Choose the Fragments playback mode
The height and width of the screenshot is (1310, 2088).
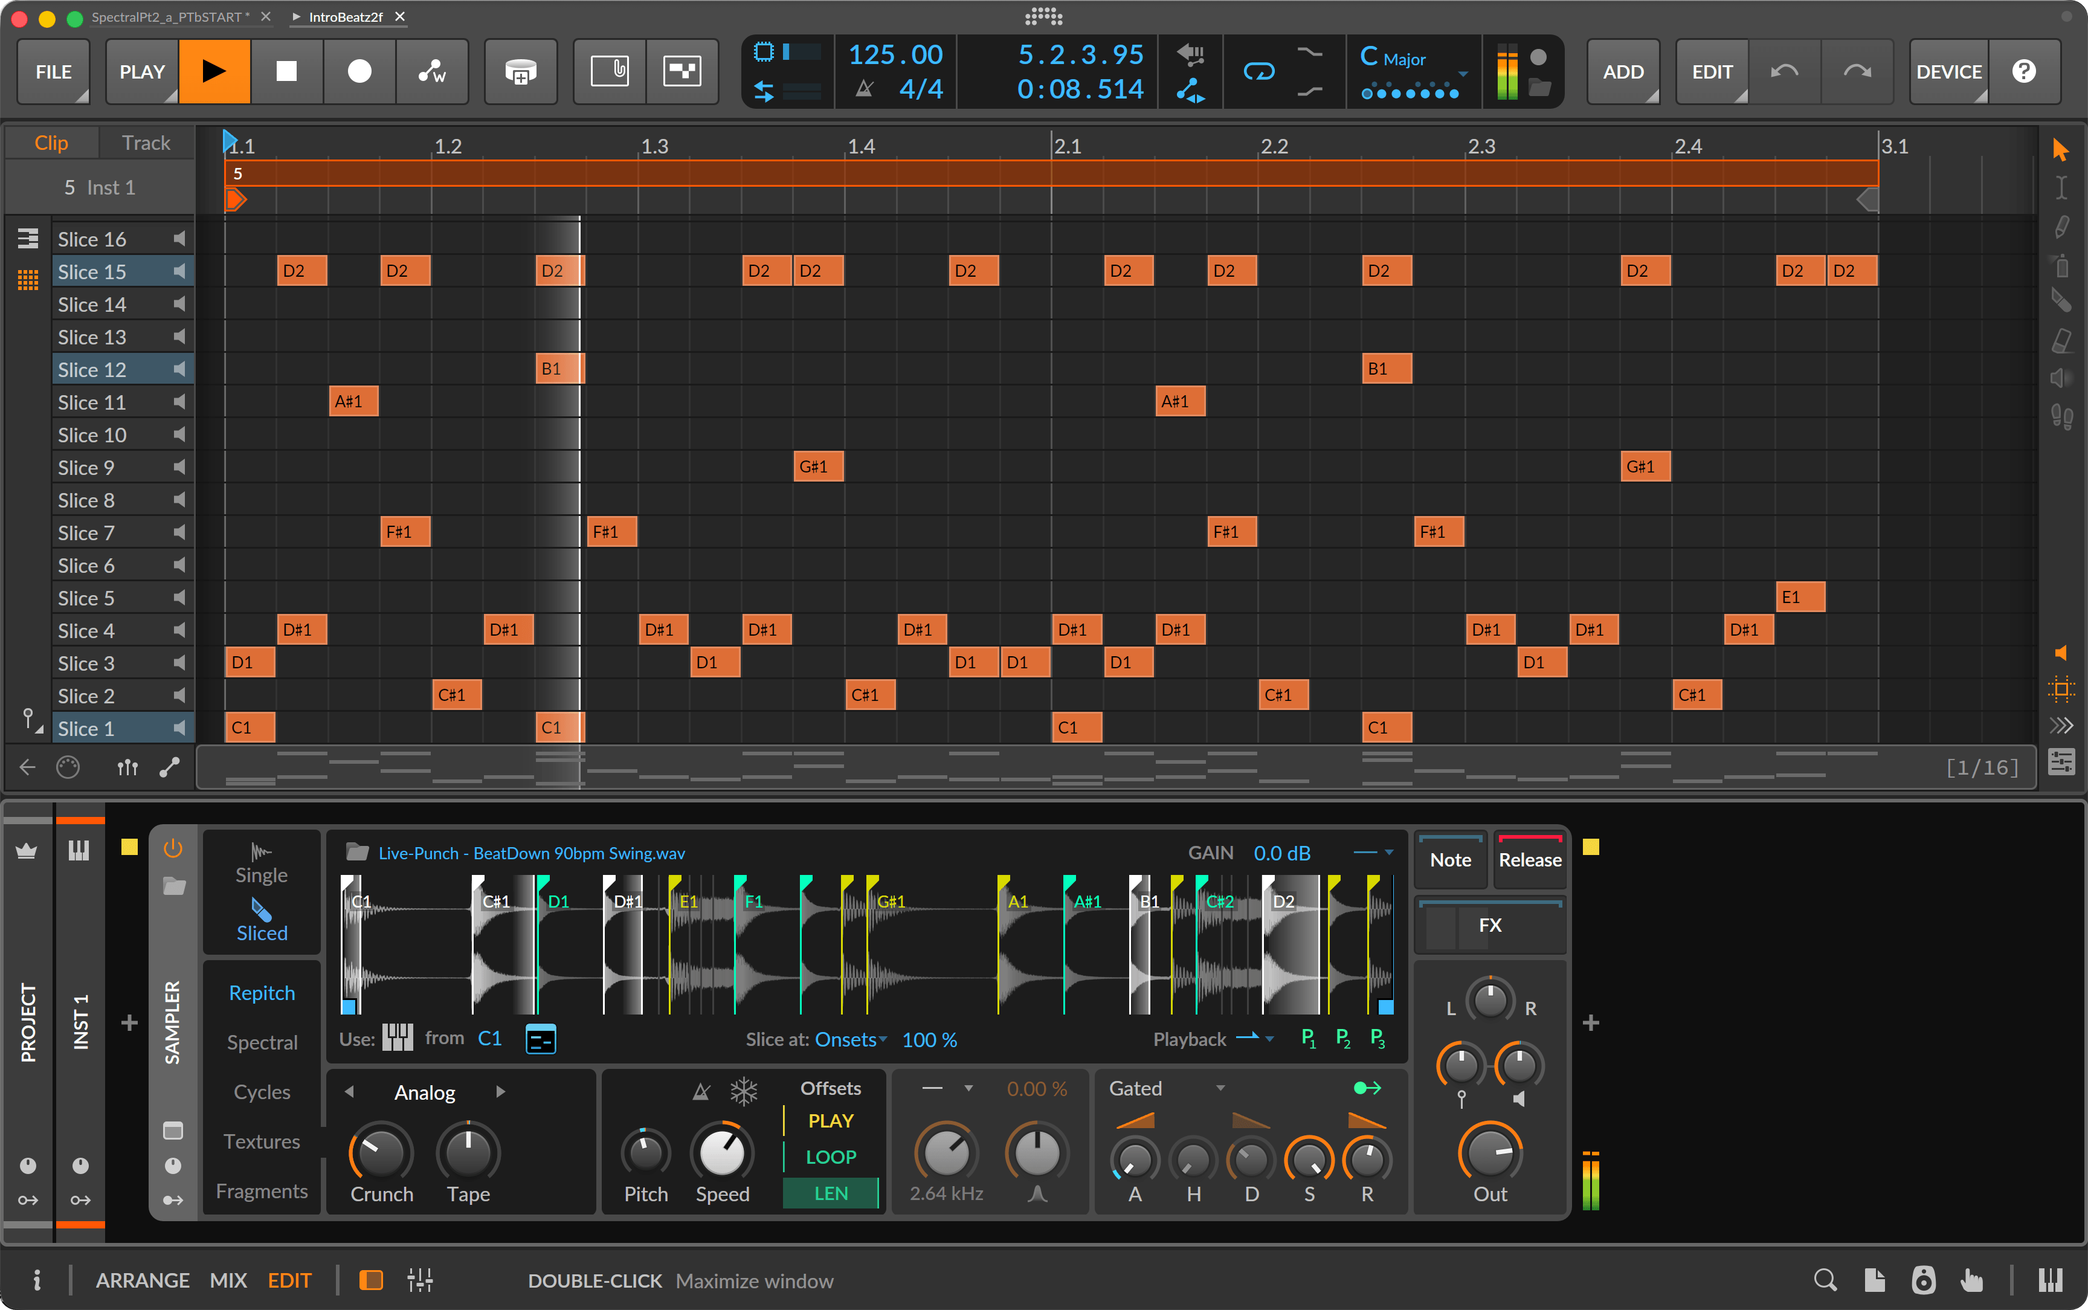(262, 1192)
